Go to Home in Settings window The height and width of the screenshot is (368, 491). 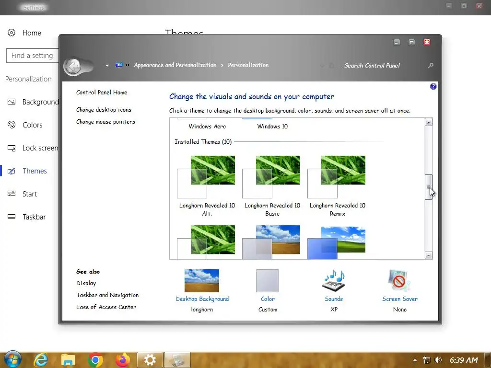pyautogui.click(x=32, y=33)
